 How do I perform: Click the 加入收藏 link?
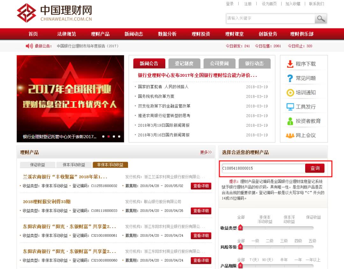pos(293,4)
